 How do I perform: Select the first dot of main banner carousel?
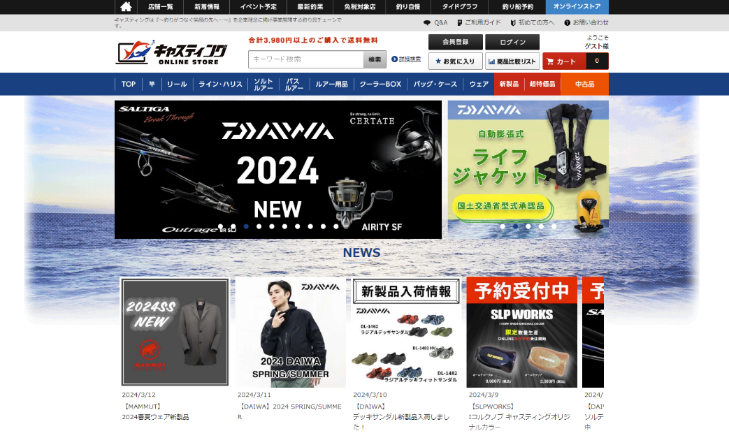coord(220,226)
